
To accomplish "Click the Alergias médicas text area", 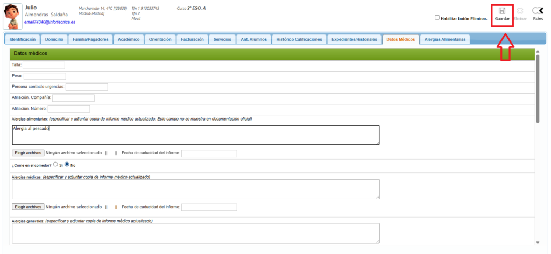I will tap(195, 189).
